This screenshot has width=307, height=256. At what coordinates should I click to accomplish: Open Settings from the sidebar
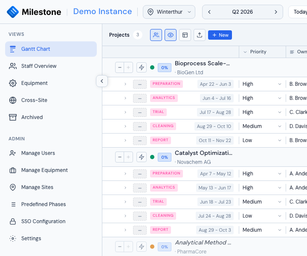(51, 238)
